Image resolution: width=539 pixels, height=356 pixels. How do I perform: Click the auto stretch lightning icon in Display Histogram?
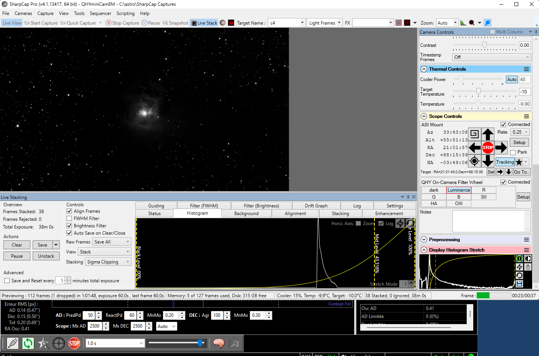tap(519, 267)
